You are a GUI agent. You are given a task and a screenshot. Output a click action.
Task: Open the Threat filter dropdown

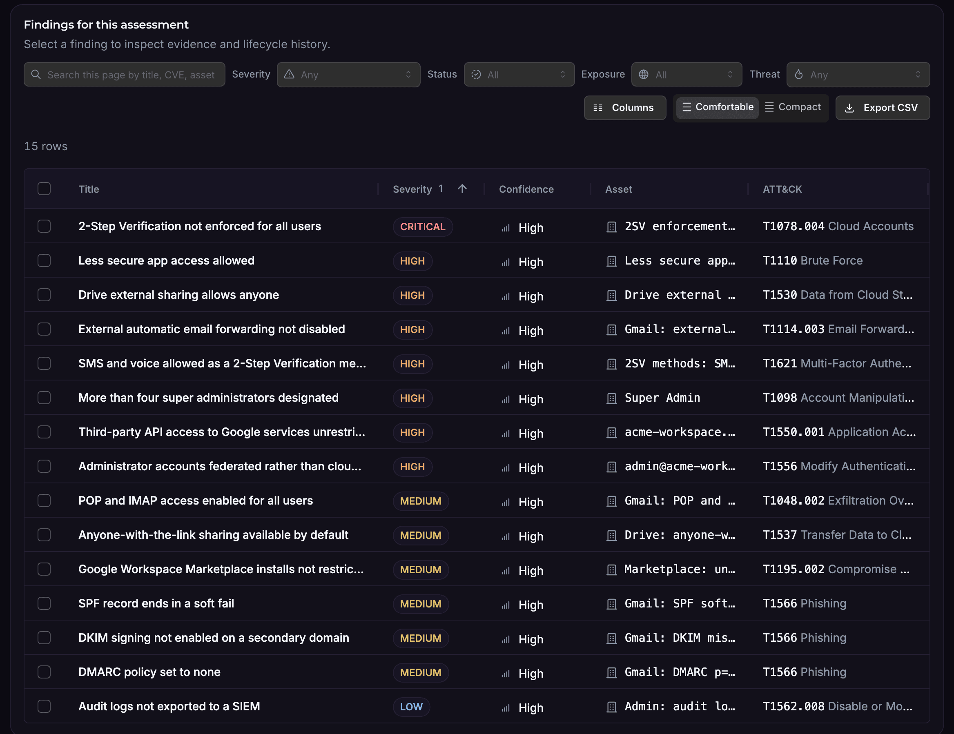858,74
